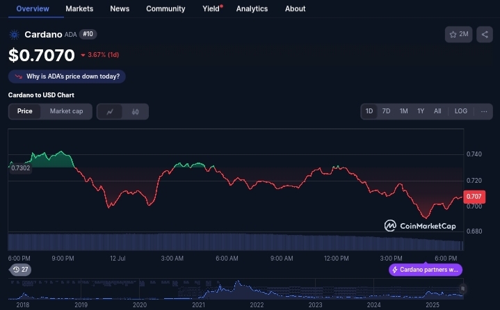The height and width of the screenshot is (310, 500).
Task: Open the Cardano partners news pill
Action: point(426,270)
